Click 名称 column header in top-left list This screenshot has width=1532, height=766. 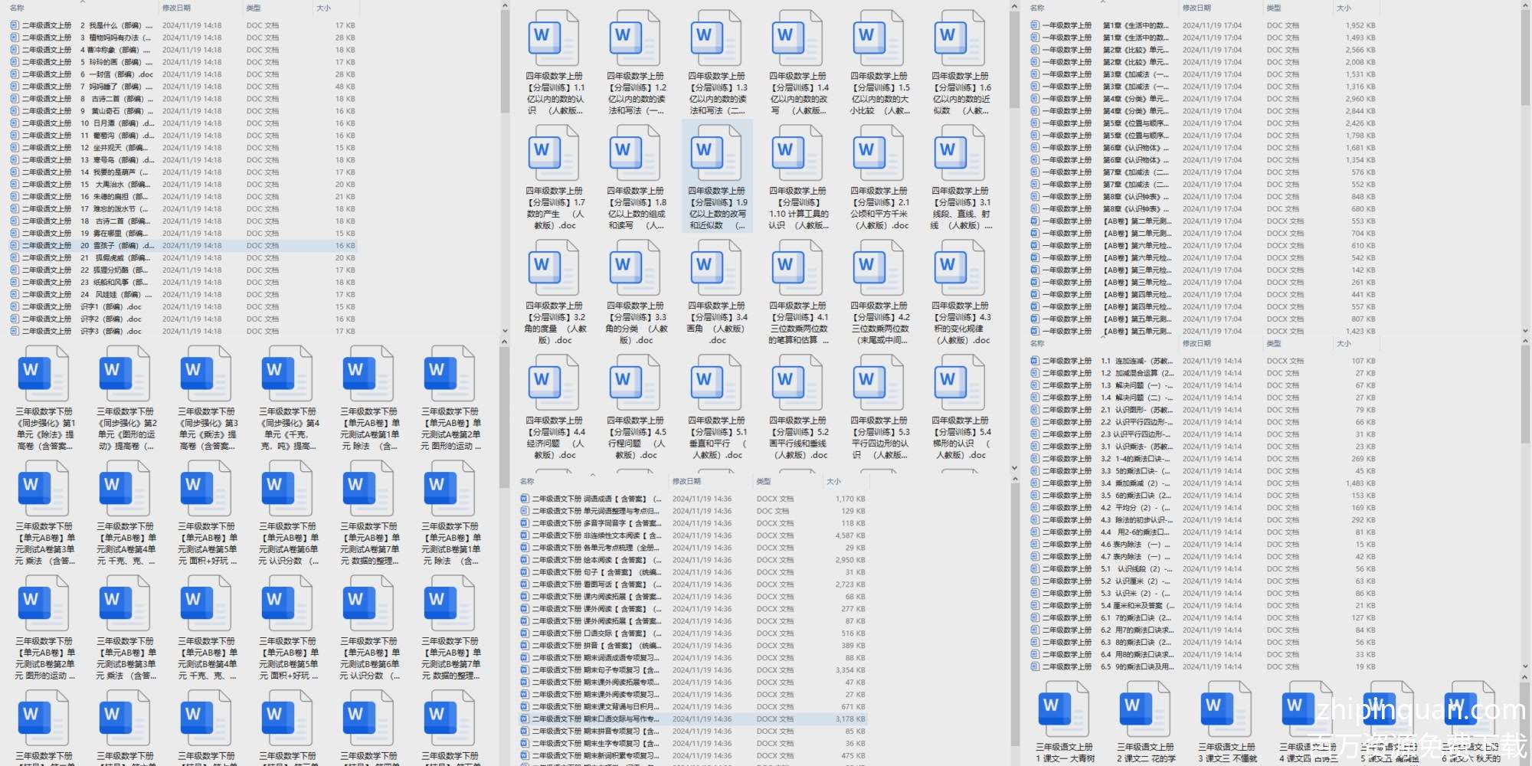[17, 8]
